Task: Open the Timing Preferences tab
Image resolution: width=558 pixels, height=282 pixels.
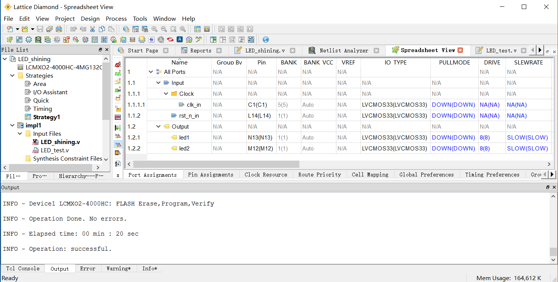Action: coord(492,175)
